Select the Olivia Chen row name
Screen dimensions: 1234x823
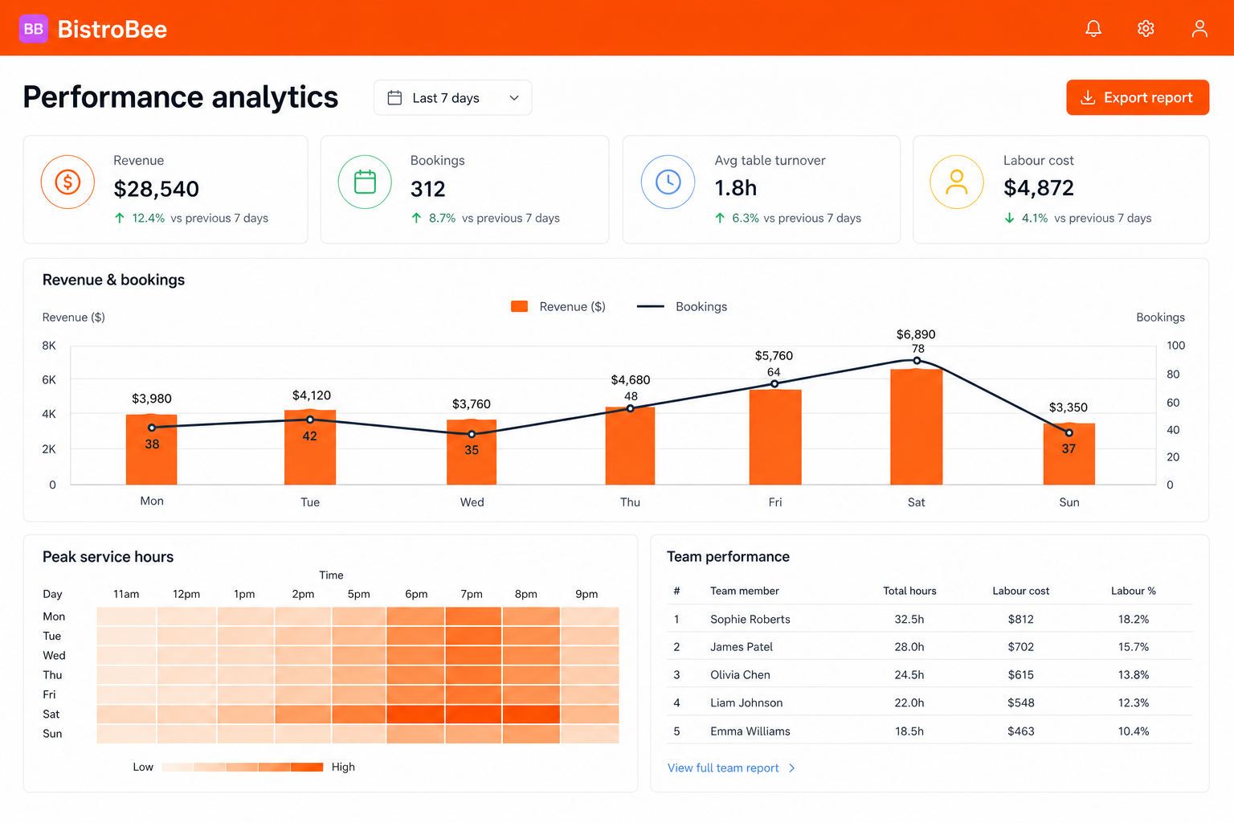[x=740, y=674]
